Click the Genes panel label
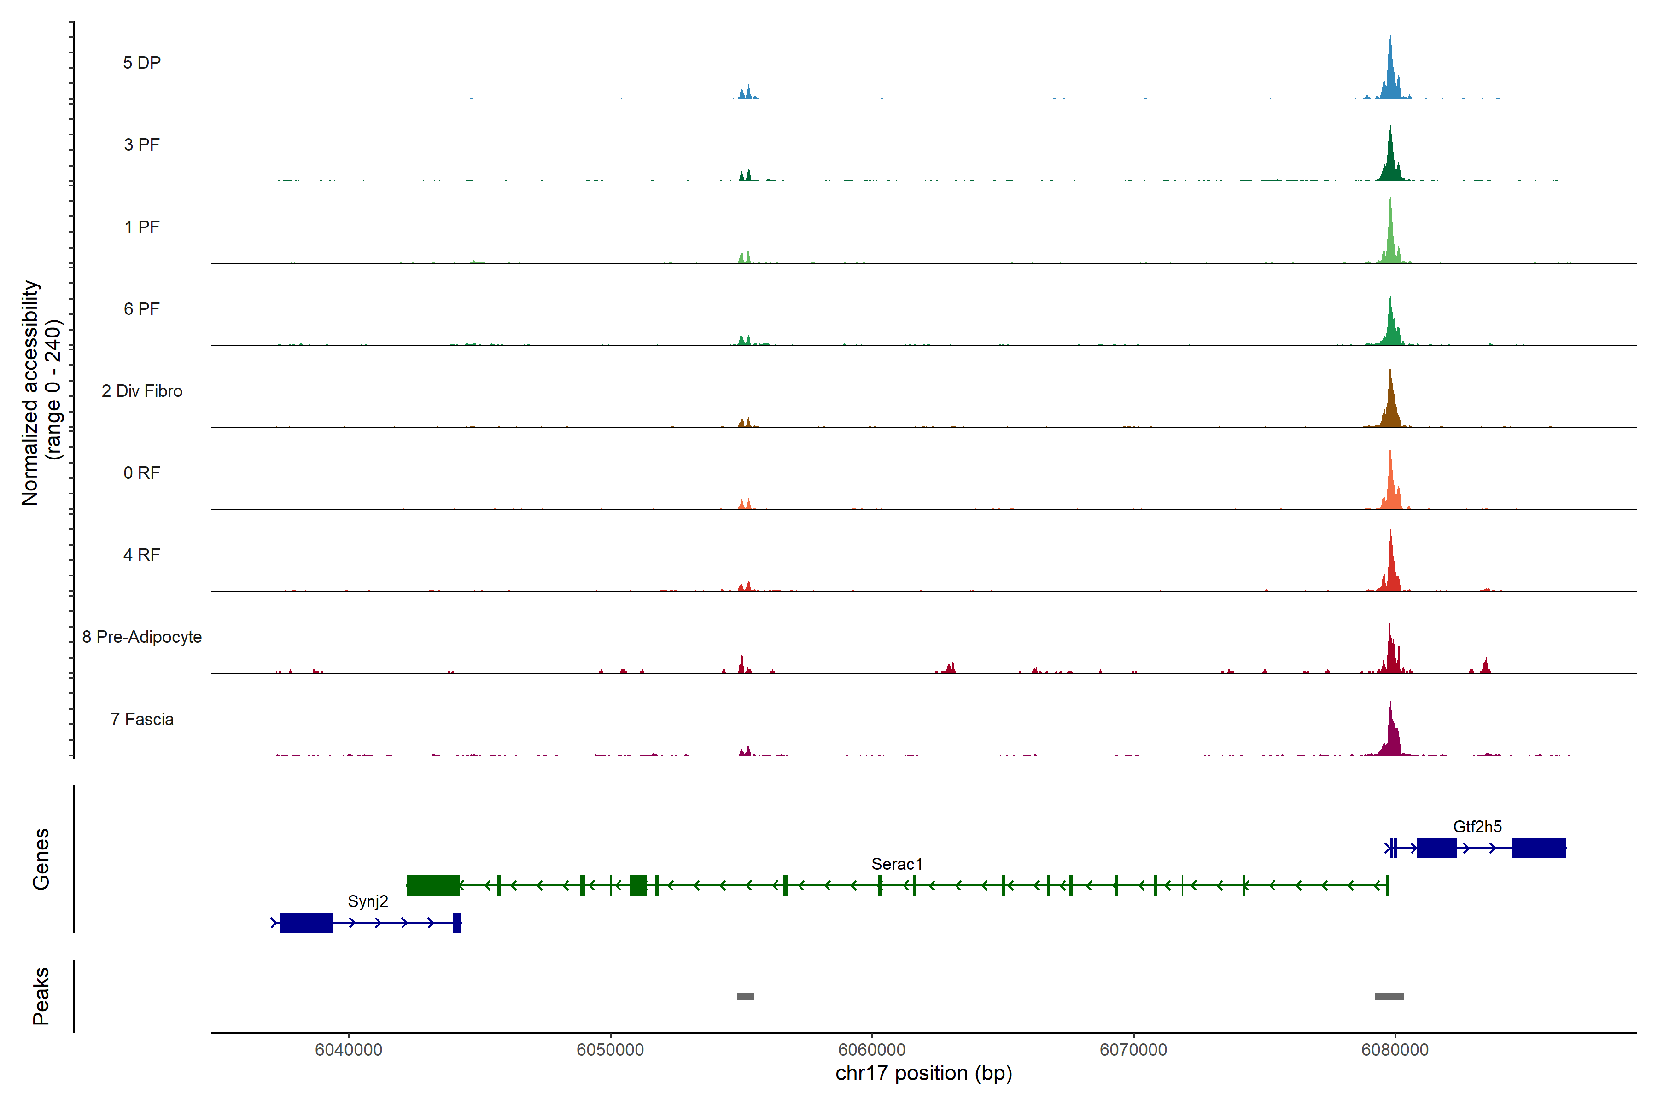Image resolution: width=1658 pixels, height=1105 pixels. coord(41,859)
